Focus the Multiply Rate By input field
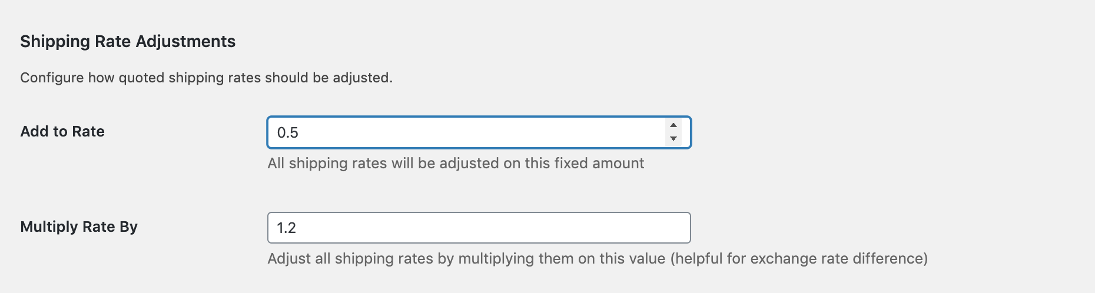 [x=478, y=228]
